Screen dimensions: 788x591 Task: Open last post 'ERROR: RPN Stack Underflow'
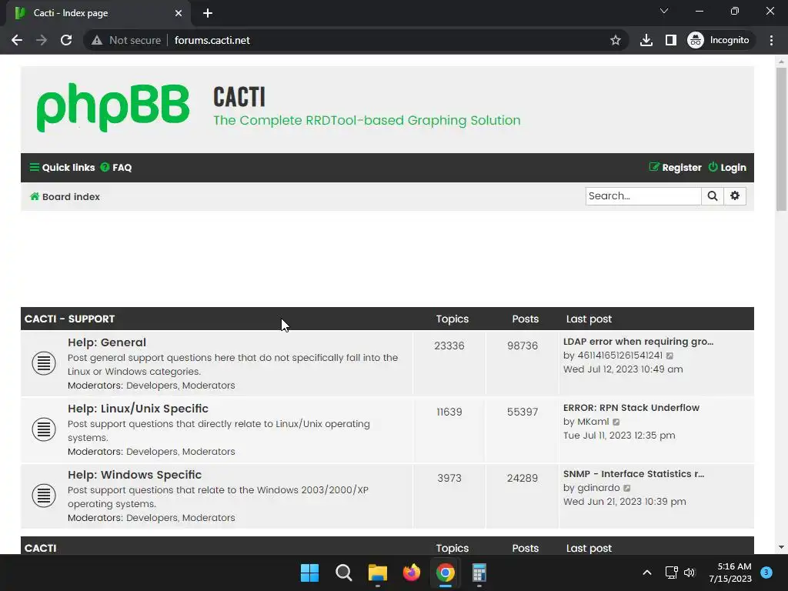coord(631,408)
